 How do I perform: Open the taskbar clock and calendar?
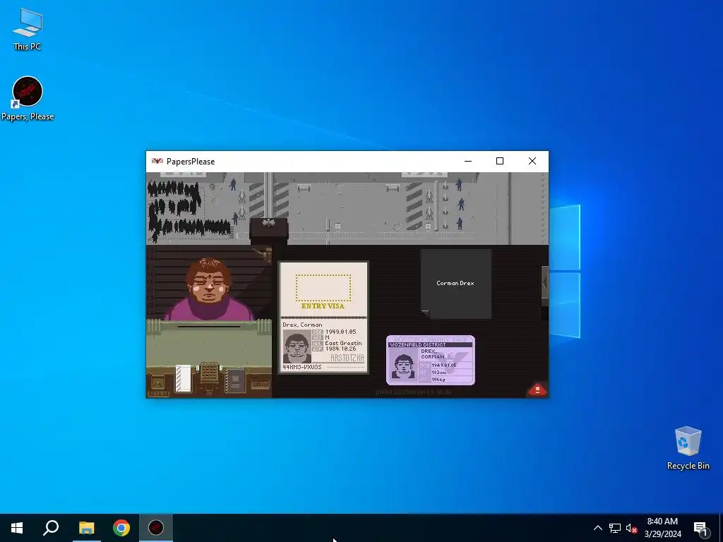click(662, 528)
